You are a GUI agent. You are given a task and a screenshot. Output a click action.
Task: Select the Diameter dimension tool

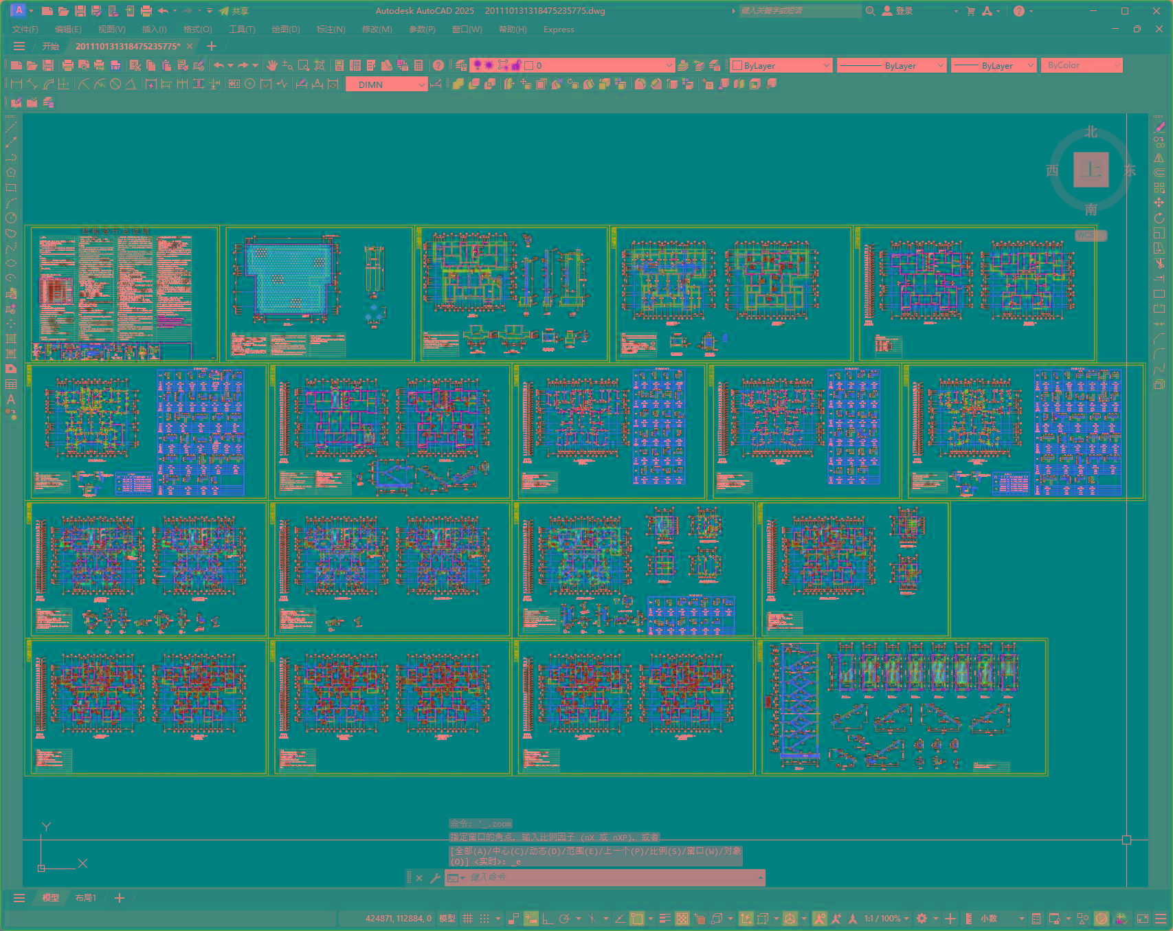coord(115,84)
